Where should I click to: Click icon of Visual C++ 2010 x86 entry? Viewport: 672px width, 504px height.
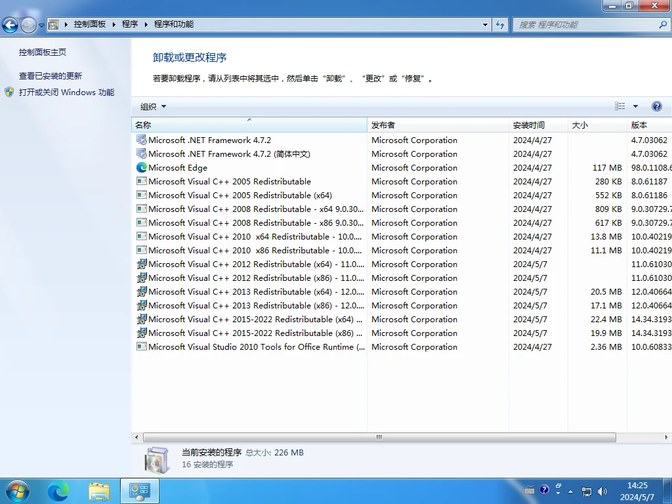click(142, 250)
